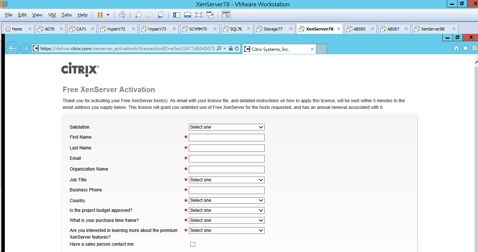Click the Business Phone input field
This screenshot has height=252, width=478.
(227, 190)
